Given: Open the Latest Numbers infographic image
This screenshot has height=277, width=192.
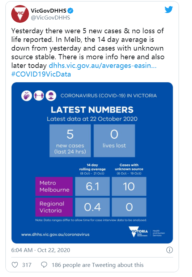Looking at the screenshot, I should click(x=92, y=163).
